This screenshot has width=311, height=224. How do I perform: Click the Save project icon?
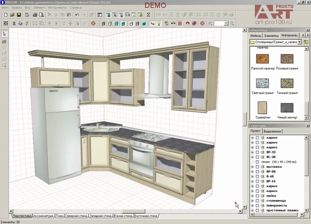(x=19, y=15)
